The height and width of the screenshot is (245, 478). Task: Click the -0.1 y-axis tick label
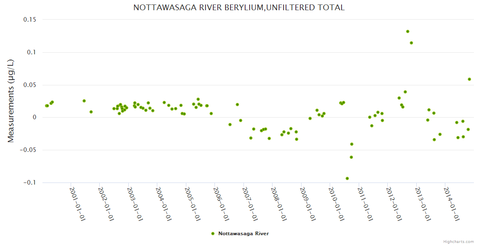pyautogui.click(x=30, y=183)
